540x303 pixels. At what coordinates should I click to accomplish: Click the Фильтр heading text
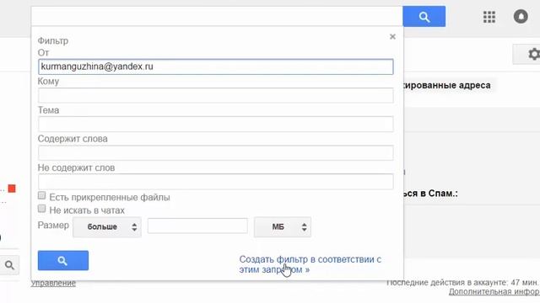pos(53,41)
